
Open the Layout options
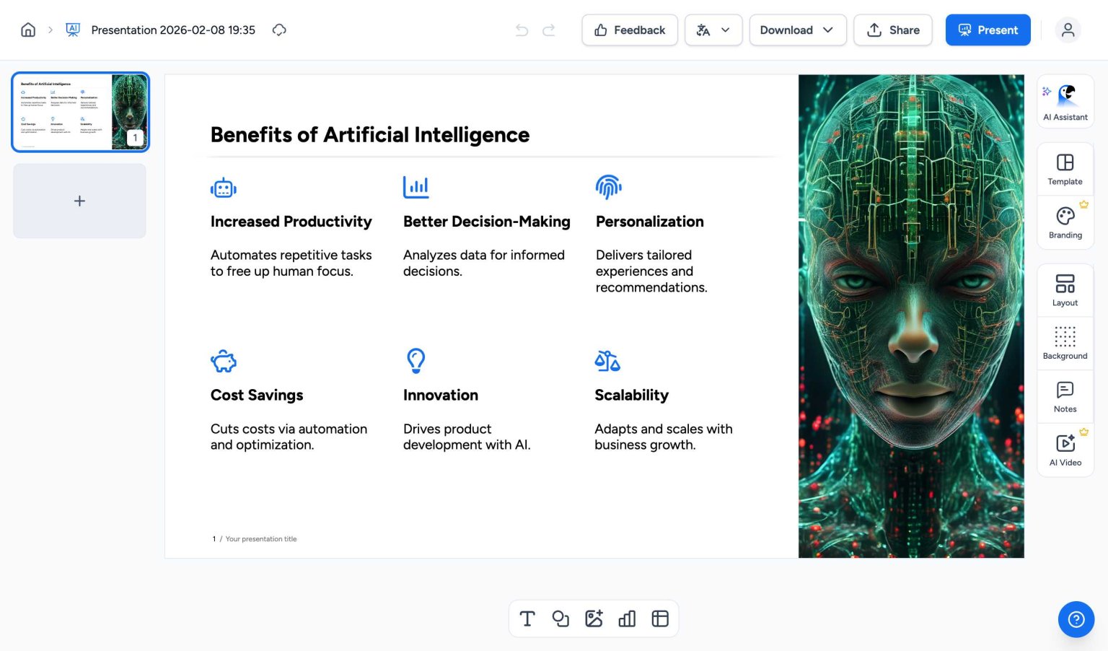tap(1065, 290)
